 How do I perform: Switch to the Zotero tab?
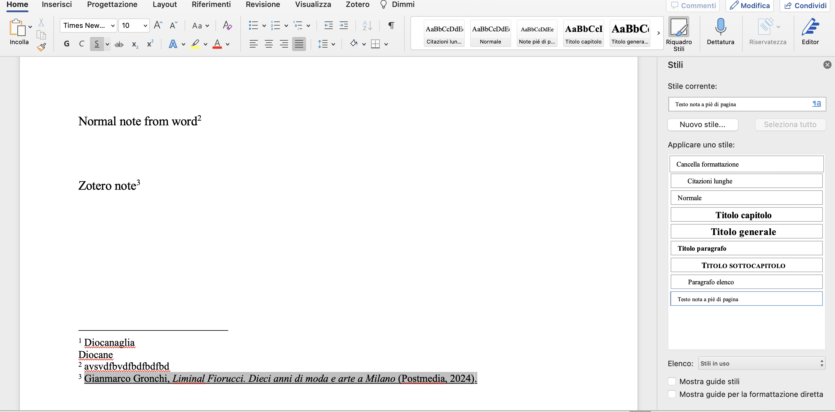pos(357,5)
